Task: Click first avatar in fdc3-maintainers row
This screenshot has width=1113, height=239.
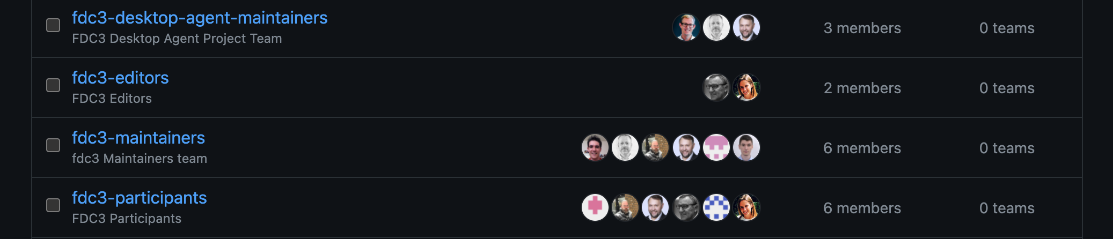Action: (595, 147)
